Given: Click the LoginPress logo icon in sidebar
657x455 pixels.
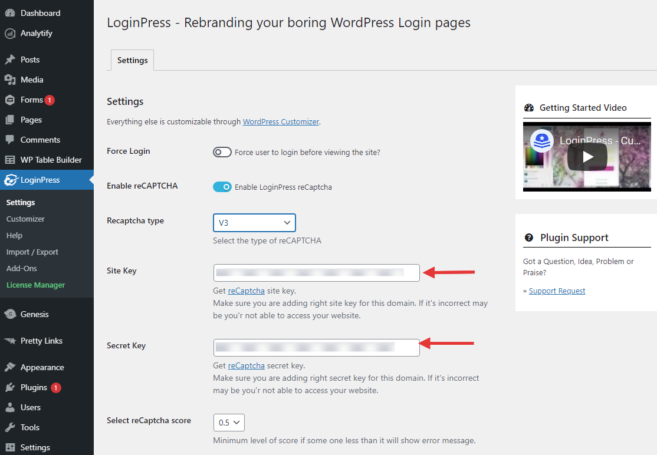Looking at the screenshot, I should 11,180.
